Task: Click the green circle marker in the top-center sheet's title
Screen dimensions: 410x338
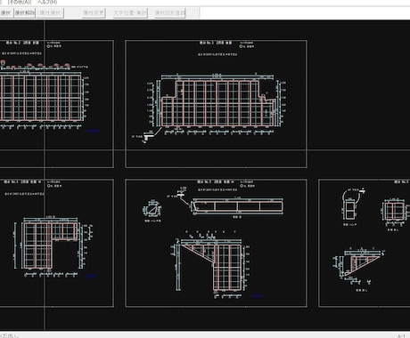Action: pyautogui.click(x=241, y=46)
